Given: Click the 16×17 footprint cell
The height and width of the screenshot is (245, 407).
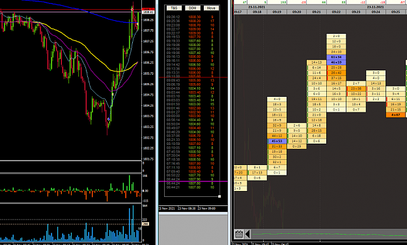Looking at the screenshot, I should [x=337, y=83].
